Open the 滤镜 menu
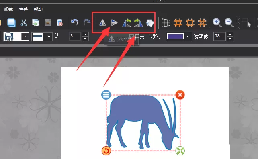Viewport: 258px width, 159px height. [8, 9]
